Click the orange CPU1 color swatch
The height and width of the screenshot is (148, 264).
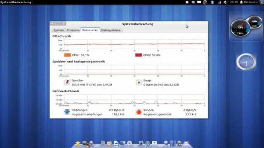[x=68, y=55]
